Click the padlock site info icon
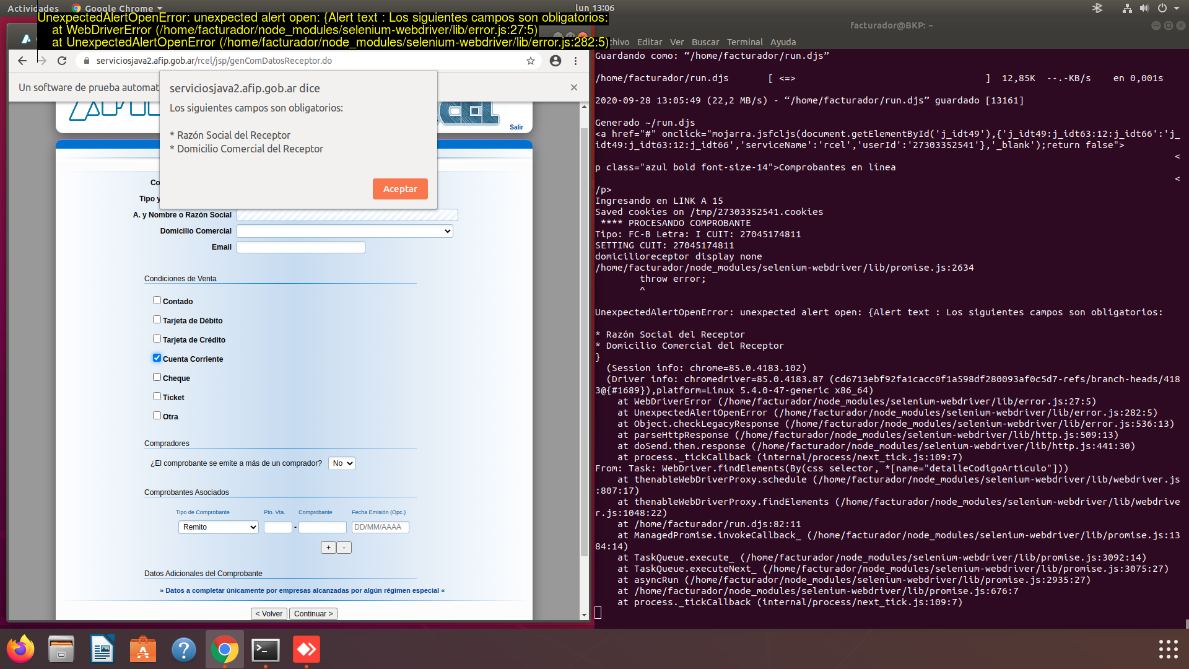The image size is (1189, 669). point(87,61)
